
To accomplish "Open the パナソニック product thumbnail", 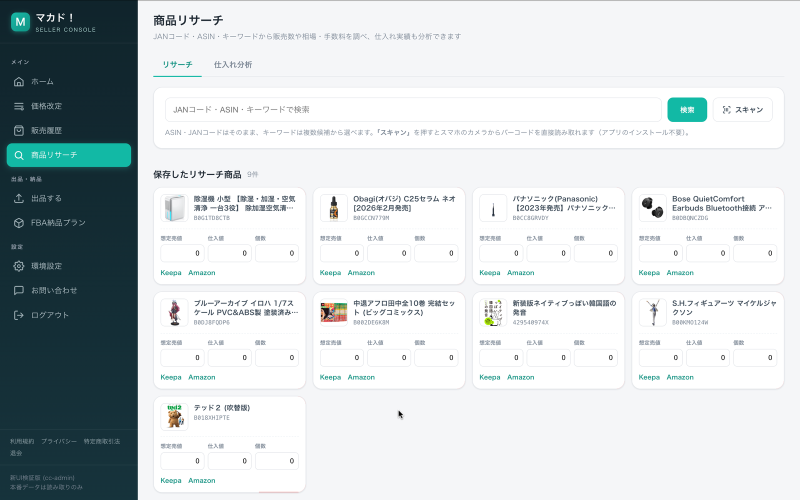I will pos(493,208).
